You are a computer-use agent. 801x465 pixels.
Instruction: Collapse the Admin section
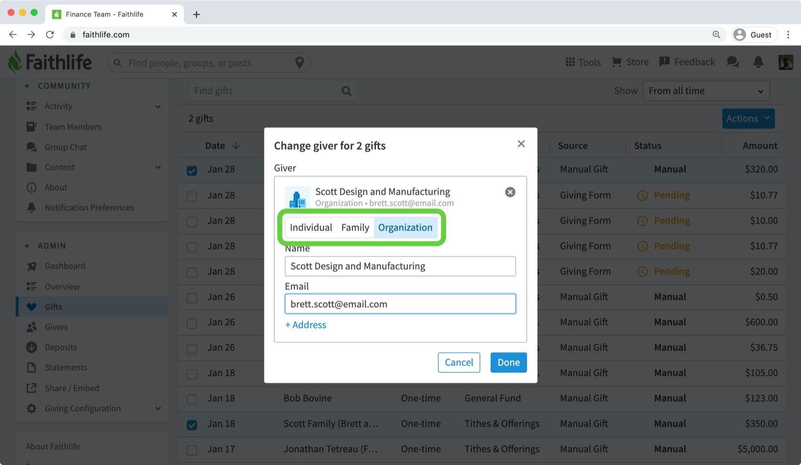click(x=27, y=246)
